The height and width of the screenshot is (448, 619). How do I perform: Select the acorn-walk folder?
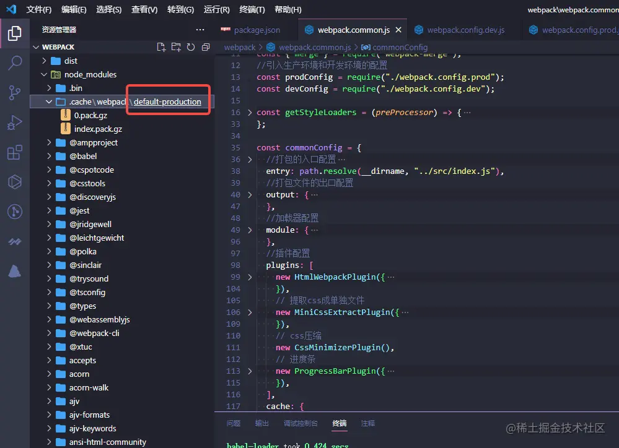122,387
